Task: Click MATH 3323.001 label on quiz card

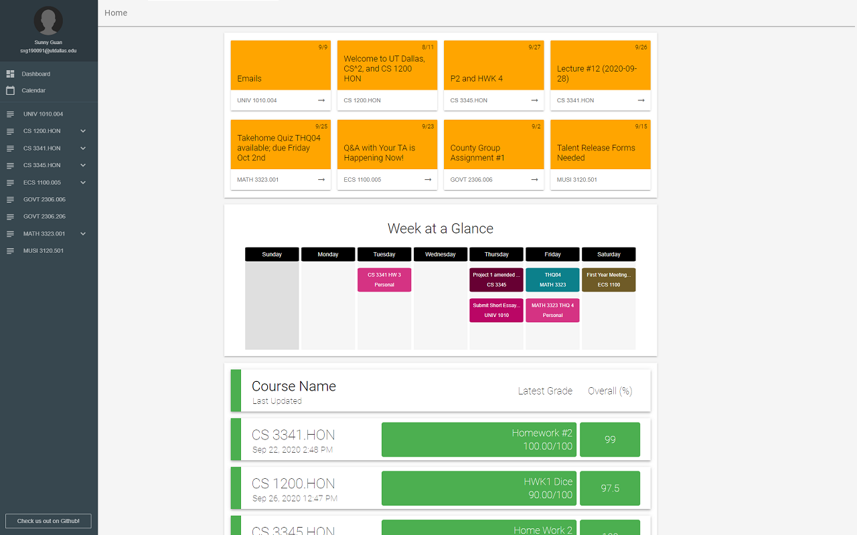Action: point(258,179)
